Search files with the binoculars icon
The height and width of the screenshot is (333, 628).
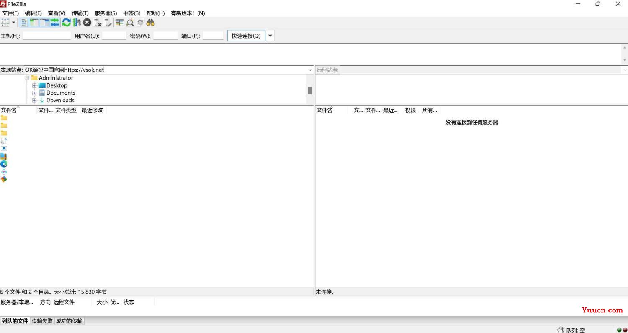151,23
